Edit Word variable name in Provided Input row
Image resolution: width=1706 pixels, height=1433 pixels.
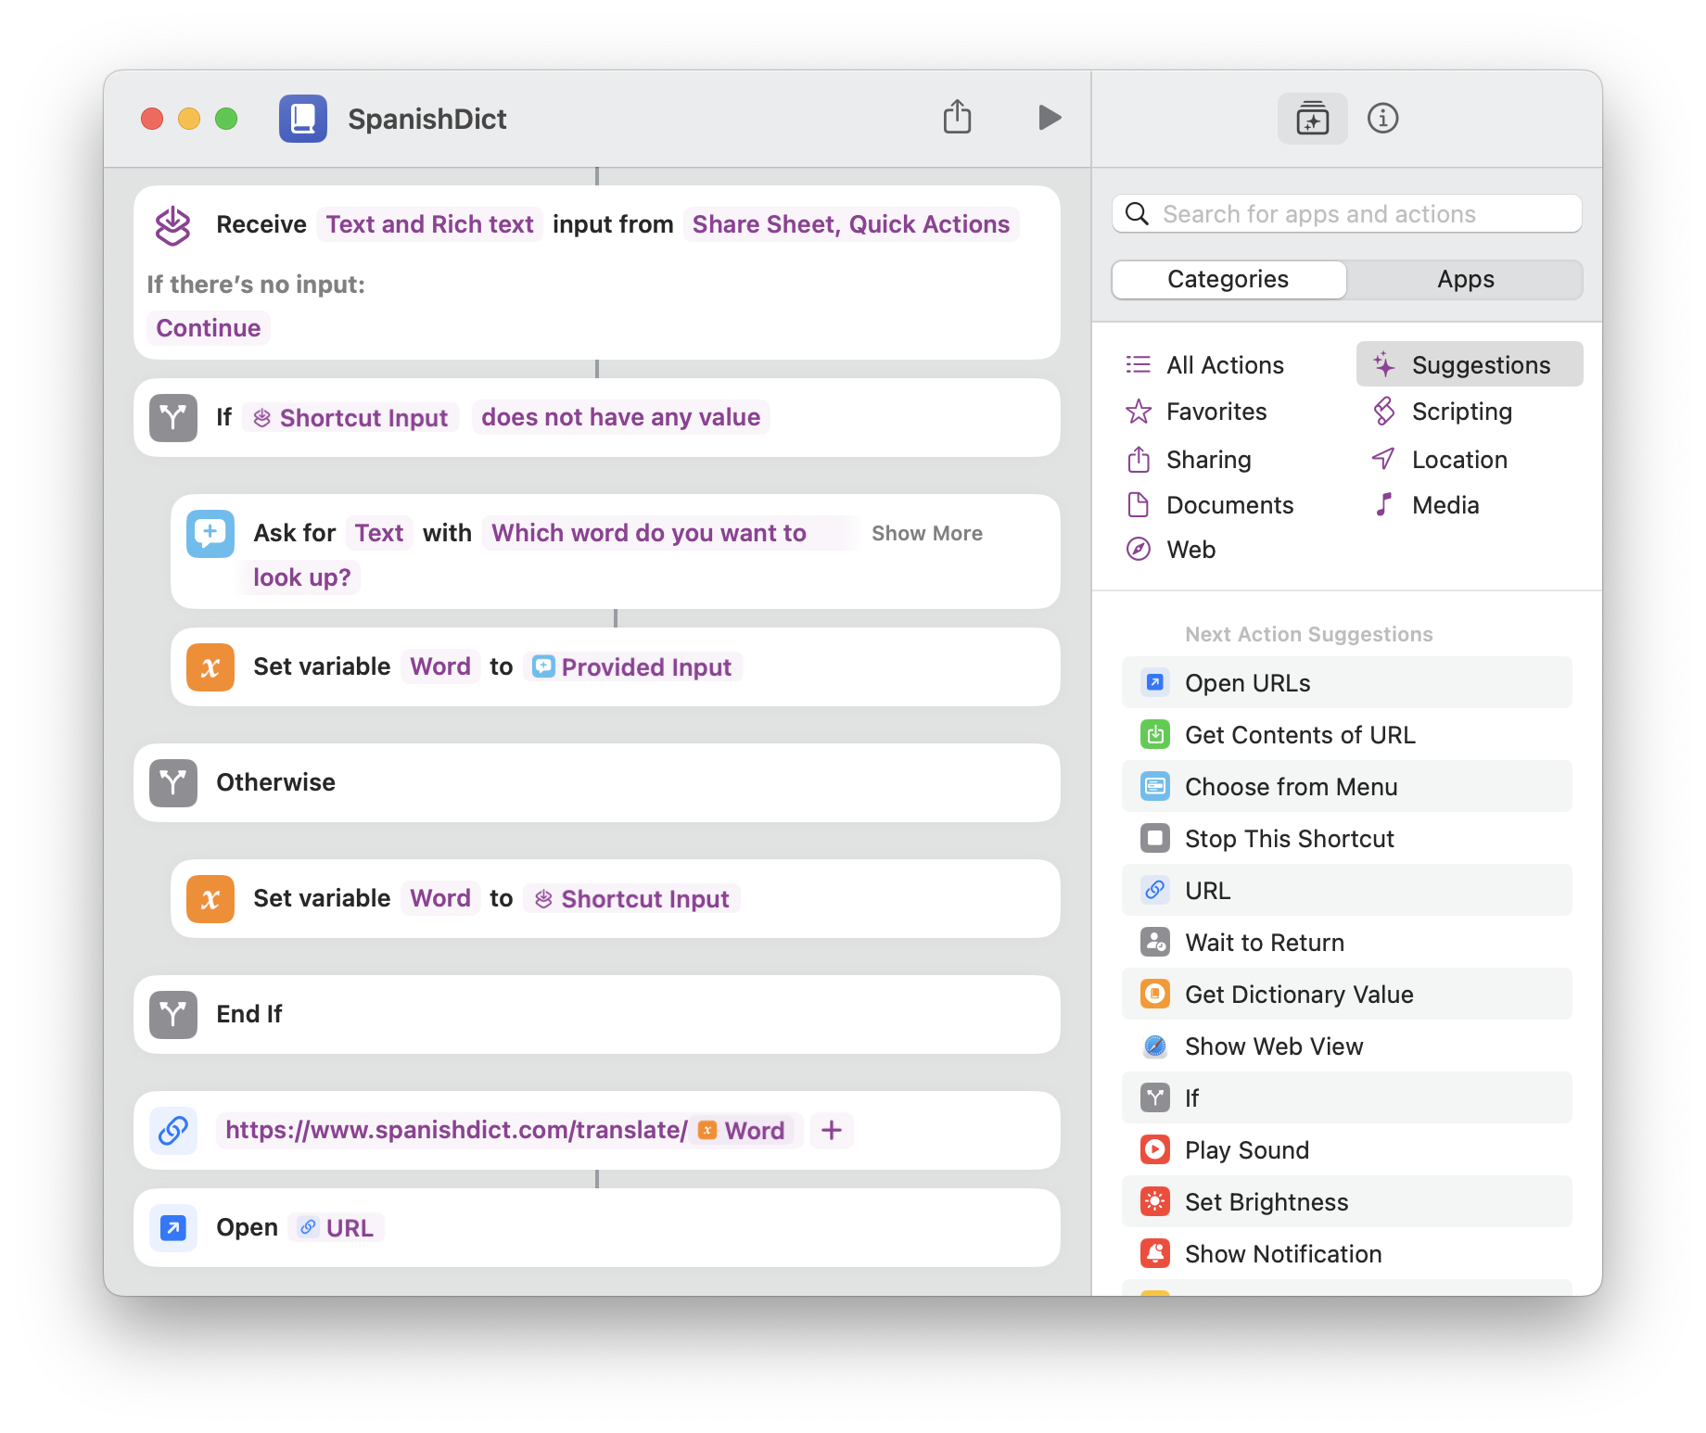[440, 667]
